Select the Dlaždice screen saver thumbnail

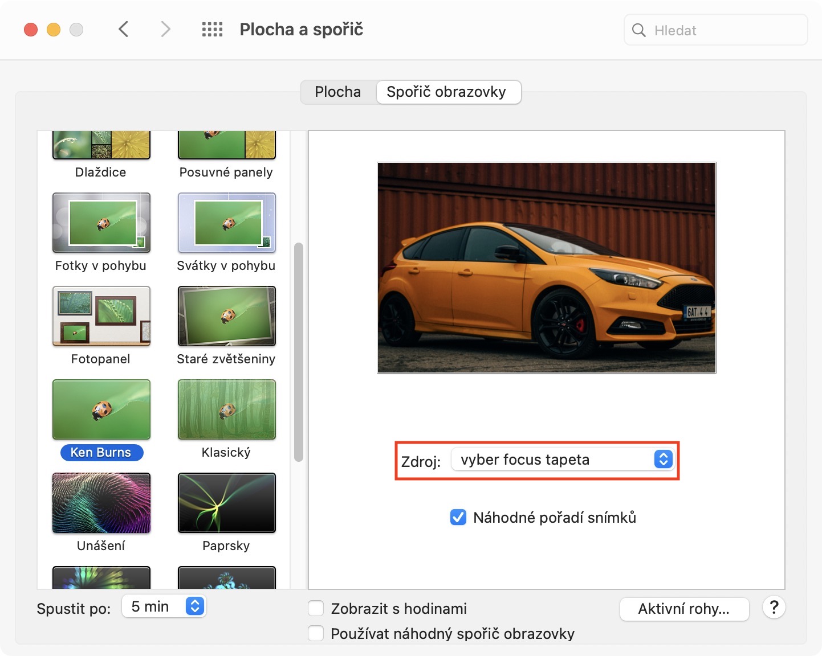point(101,145)
